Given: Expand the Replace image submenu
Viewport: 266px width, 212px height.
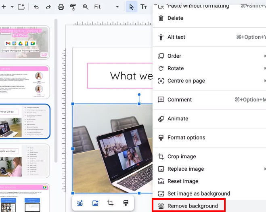Looking at the screenshot, I should [209, 169].
